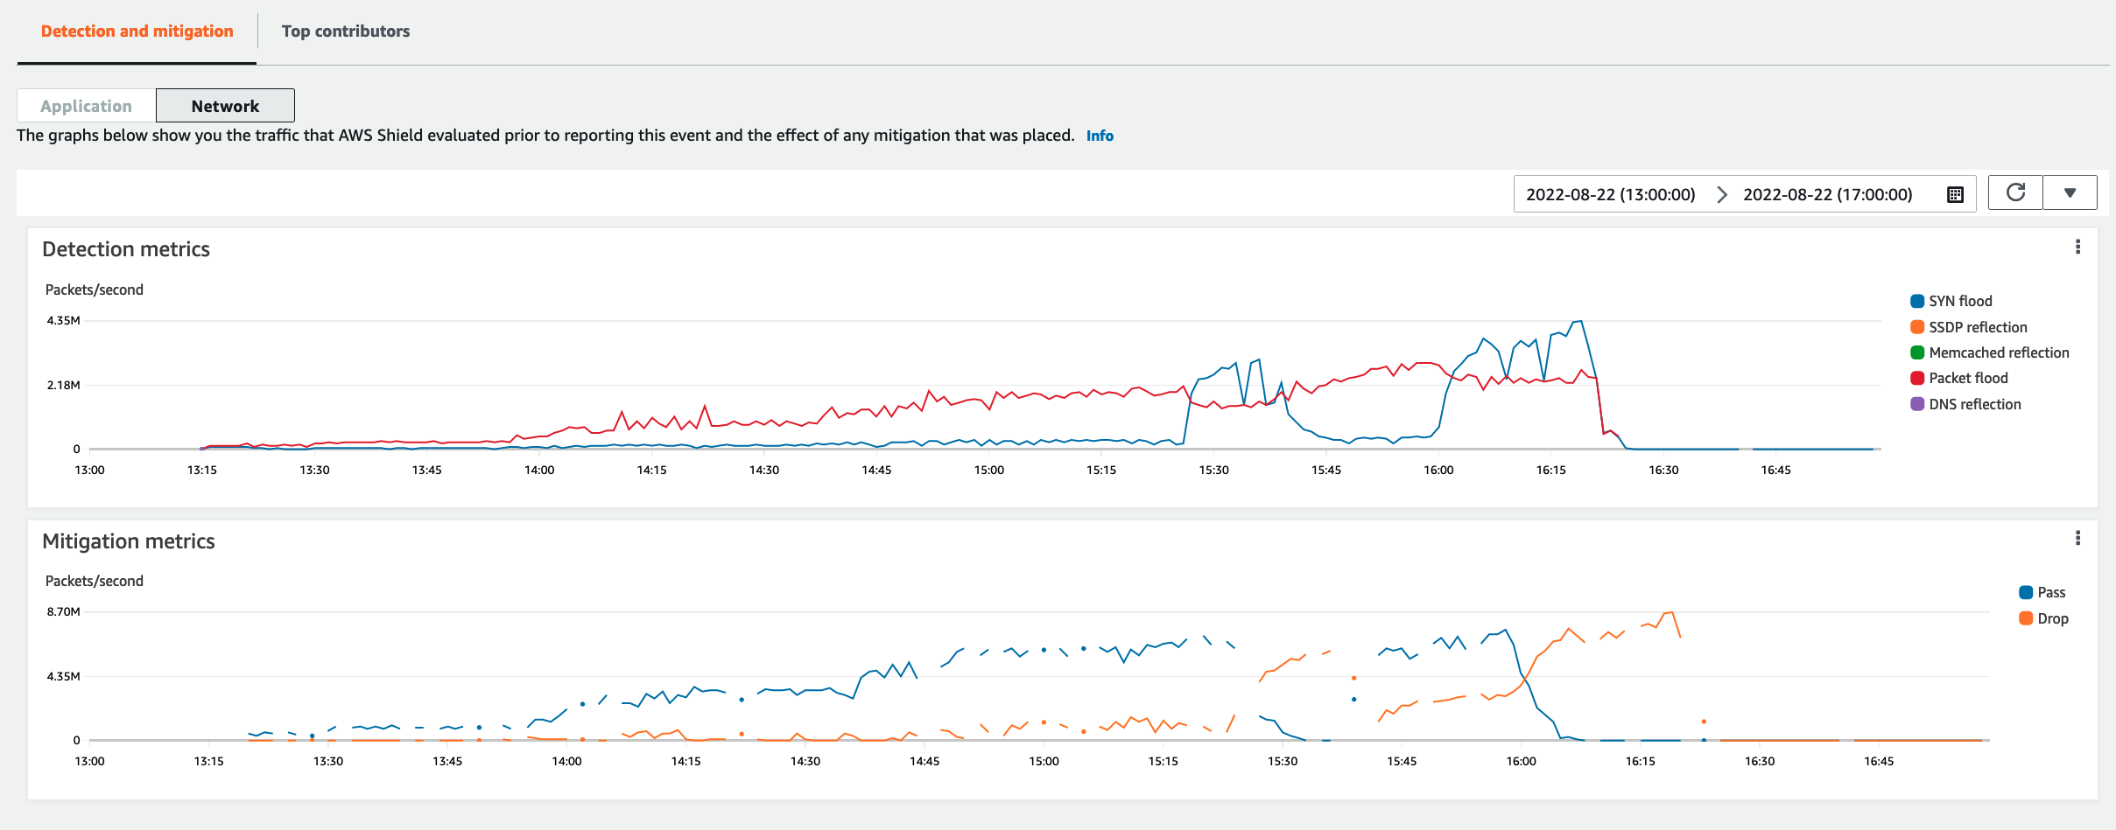Switch to the Application traffic view
The height and width of the screenshot is (830, 2116).
click(x=84, y=105)
